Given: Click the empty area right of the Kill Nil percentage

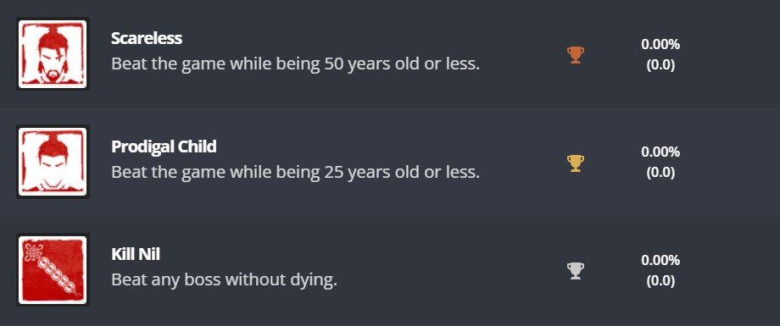Looking at the screenshot, I should (731, 270).
